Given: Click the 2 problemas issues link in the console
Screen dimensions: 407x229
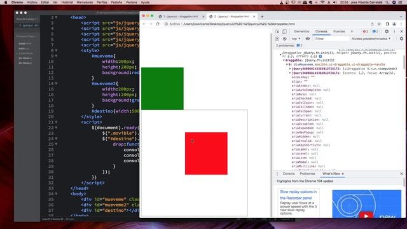Looking at the screenshot, I should [x=289, y=46].
